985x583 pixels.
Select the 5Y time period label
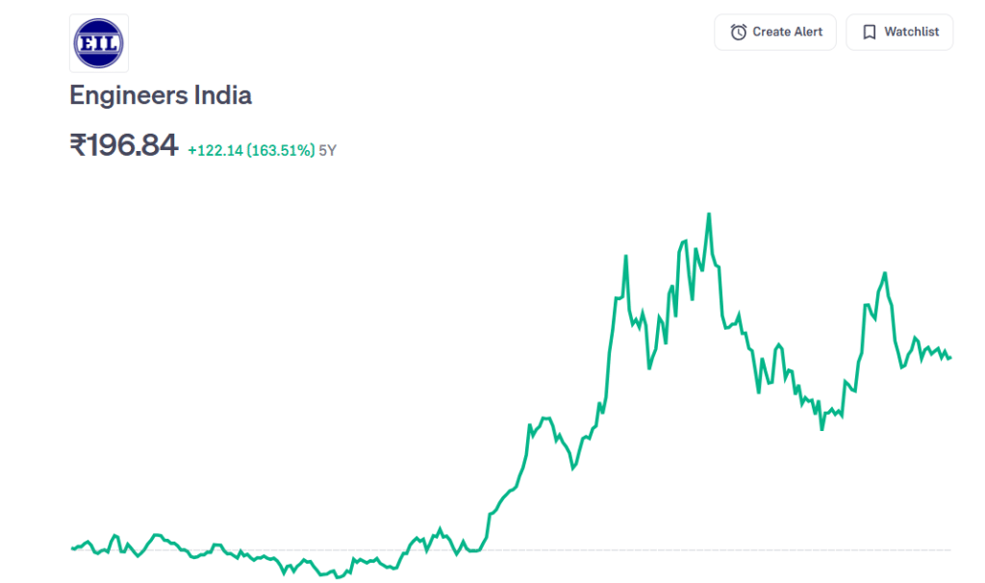tap(328, 150)
